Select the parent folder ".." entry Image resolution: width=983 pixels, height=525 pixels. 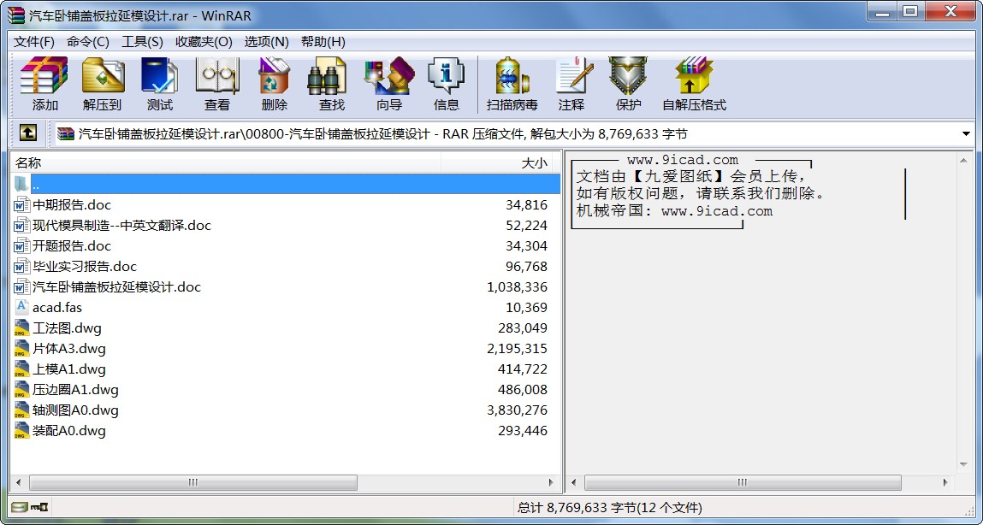tap(36, 185)
